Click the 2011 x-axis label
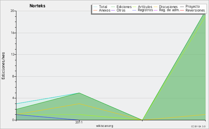The height and width of the screenshot is (129, 209). coord(79,122)
